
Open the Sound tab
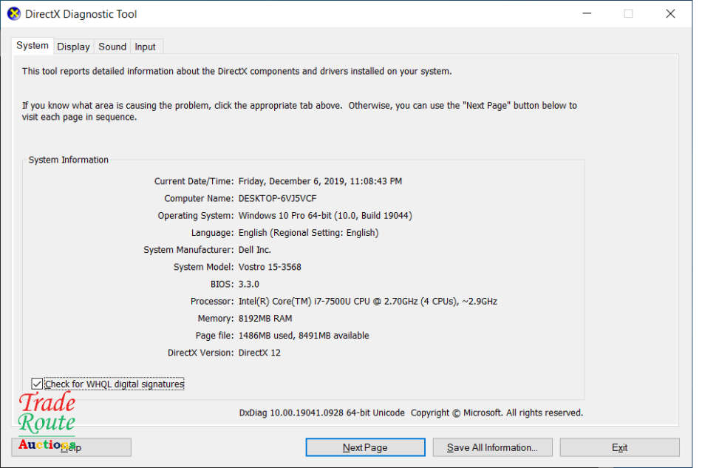point(112,46)
